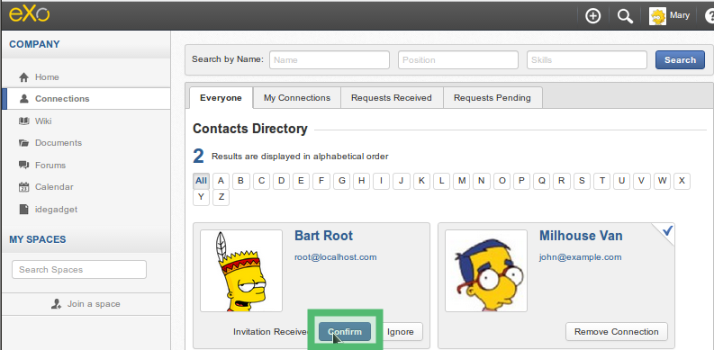Focus the Position search field

(x=458, y=60)
